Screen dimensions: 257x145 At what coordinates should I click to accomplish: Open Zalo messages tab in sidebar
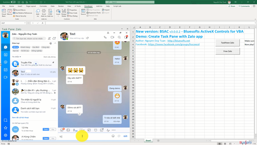click(x=5, y=47)
